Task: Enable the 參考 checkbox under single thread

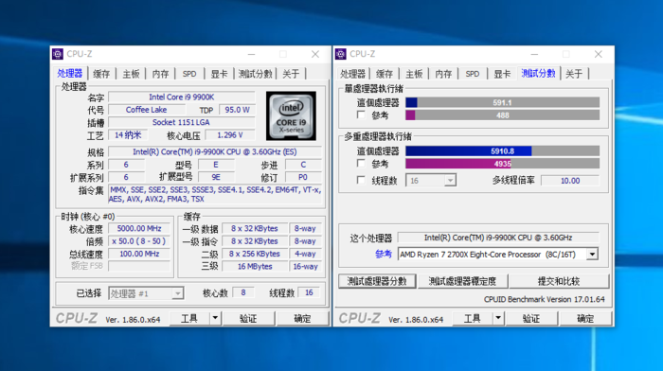Action: [361, 115]
